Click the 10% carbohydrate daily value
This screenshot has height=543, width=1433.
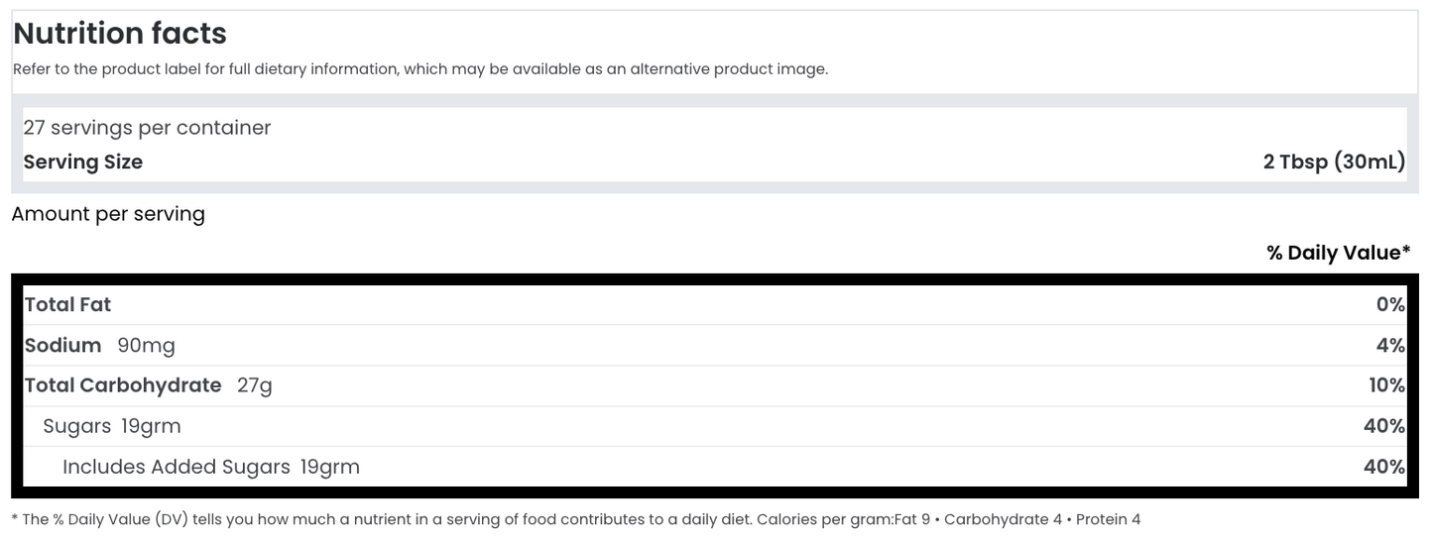(x=1386, y=385)
